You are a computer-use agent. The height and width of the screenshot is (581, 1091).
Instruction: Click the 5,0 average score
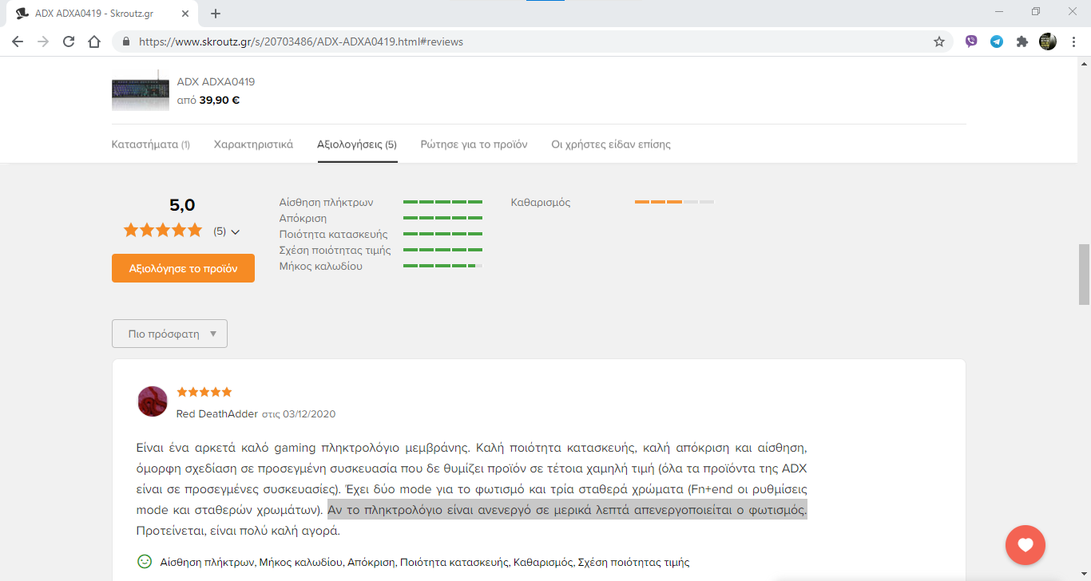(182, 205)
